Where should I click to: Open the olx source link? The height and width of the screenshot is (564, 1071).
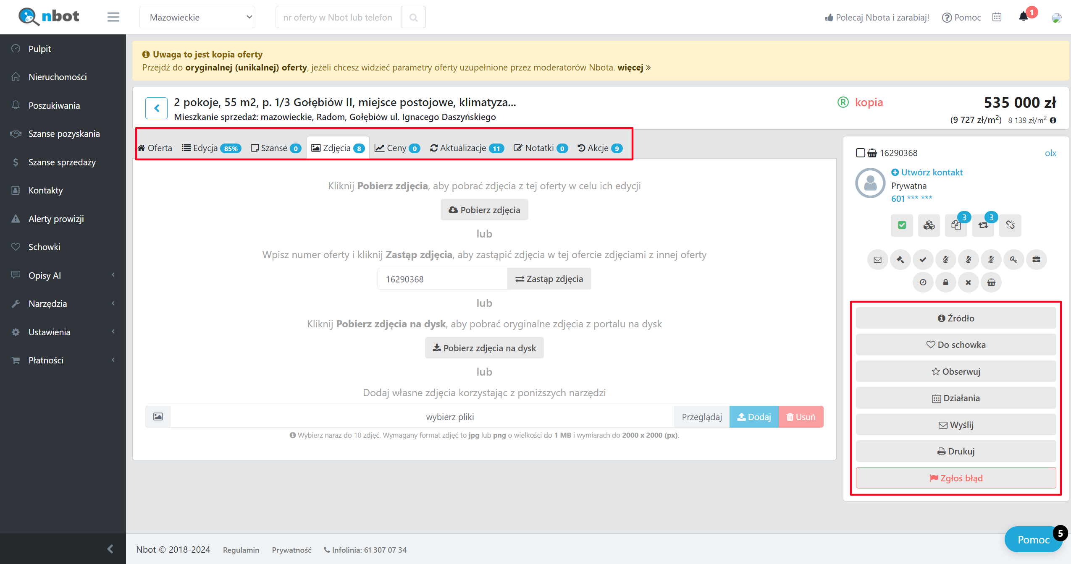pos(1050,153)
